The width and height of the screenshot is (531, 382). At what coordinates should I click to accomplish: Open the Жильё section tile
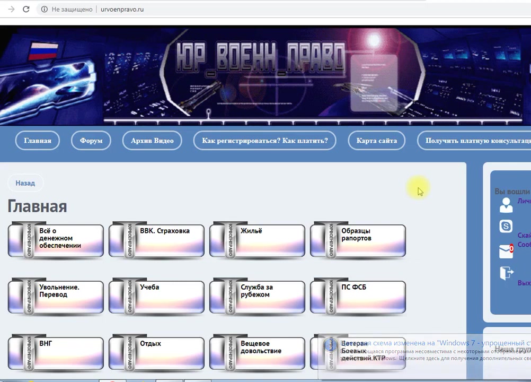click(257, 240)
